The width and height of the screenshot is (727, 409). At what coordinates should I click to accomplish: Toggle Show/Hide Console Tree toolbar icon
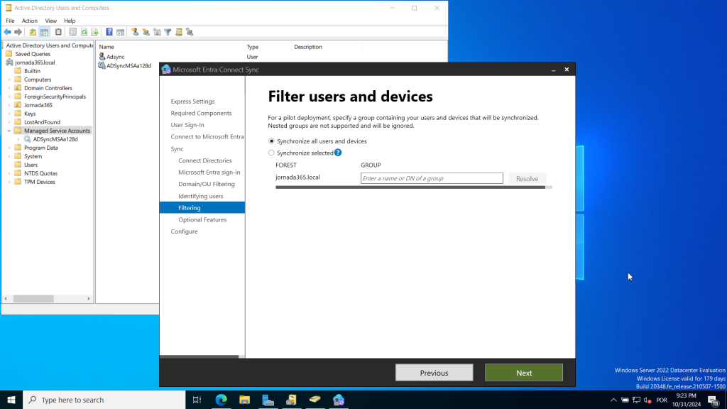(44, 32)
